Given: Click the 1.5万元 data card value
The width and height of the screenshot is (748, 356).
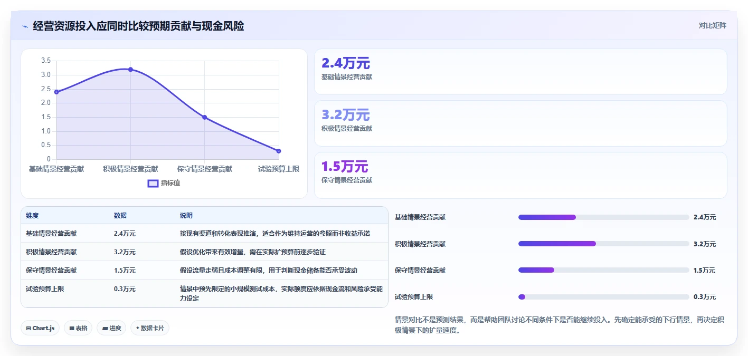Looking at the screenshot, I should click(x=345, y=167).
